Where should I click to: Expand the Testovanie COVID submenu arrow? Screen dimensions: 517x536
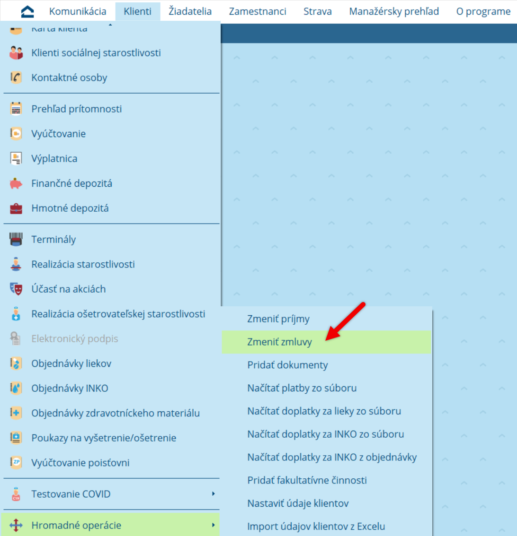(x=214, y=494)
